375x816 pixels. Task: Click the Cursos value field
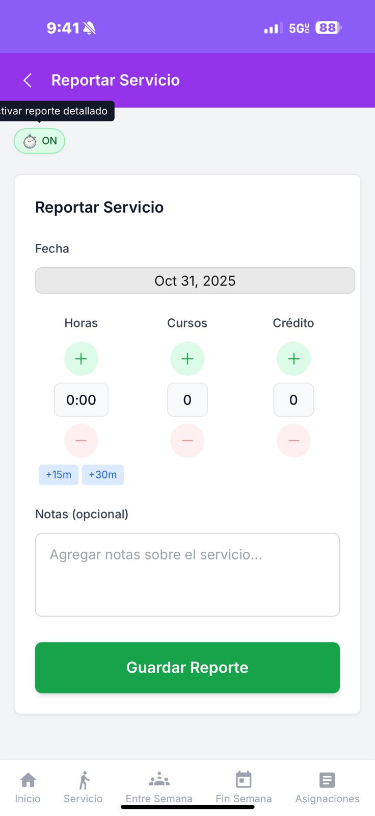click(187, 400)
